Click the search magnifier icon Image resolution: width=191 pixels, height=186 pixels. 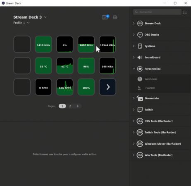point(136,12)
